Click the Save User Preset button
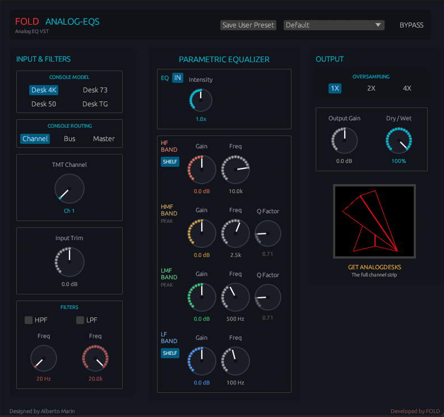 click(248, 25)
